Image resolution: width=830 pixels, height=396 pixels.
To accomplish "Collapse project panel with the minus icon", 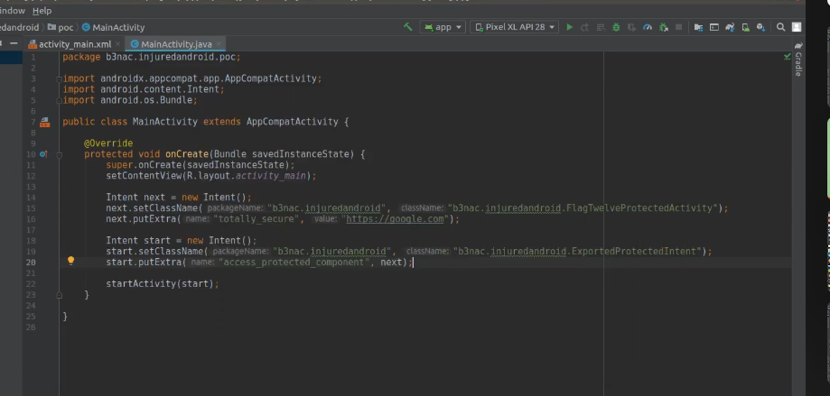I will (x=14, y=44).
